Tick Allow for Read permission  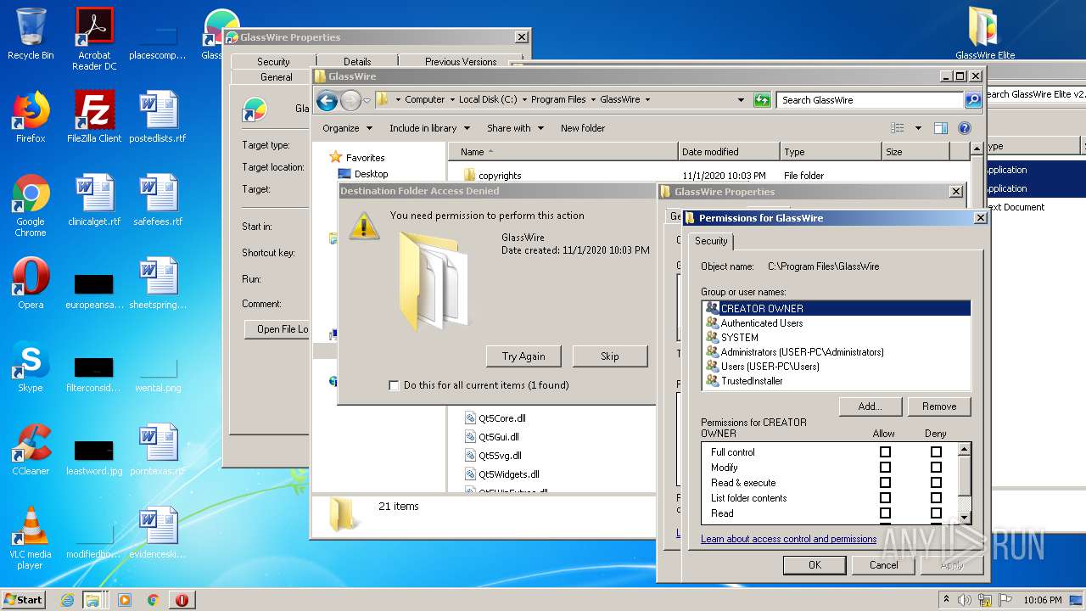[885, 513]
